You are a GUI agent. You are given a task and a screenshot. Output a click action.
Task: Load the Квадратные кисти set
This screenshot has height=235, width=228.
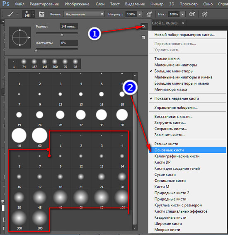click(x=187, y=218)
